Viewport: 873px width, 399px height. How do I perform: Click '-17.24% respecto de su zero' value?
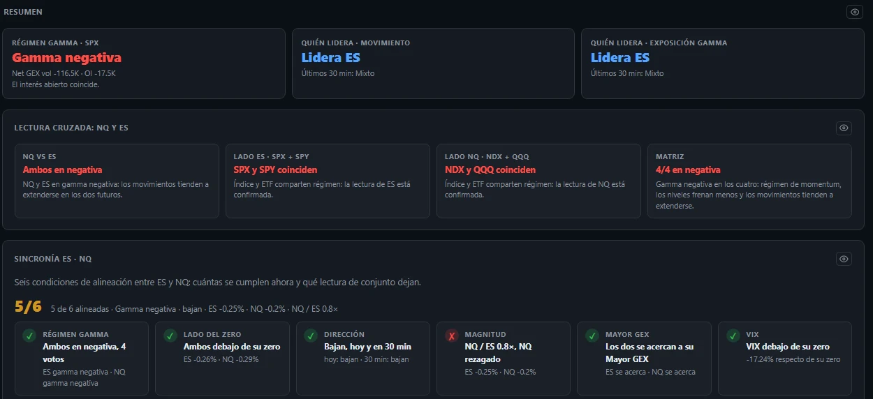pos(793,360)
